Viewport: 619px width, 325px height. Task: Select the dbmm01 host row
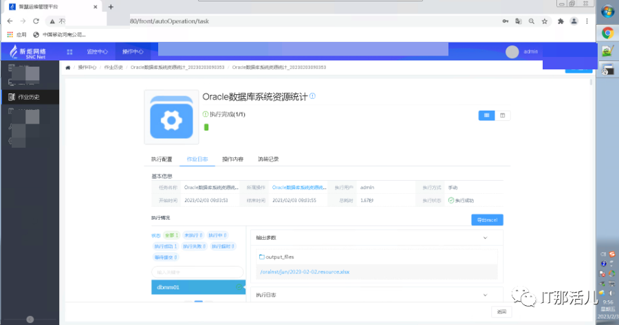pos(198,287)
